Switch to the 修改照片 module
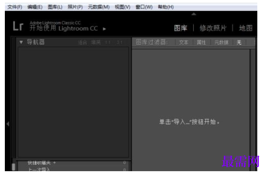Screen dimensions: 267x174 click(x=213, y=28)
